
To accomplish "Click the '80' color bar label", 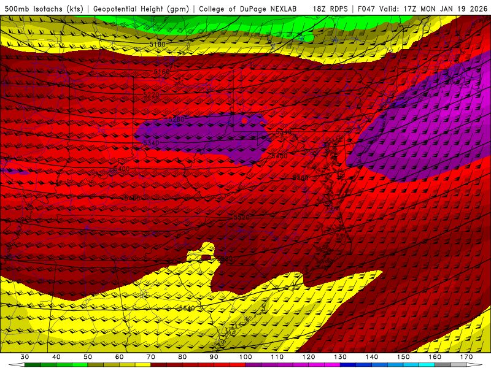I will click(182, 357).
